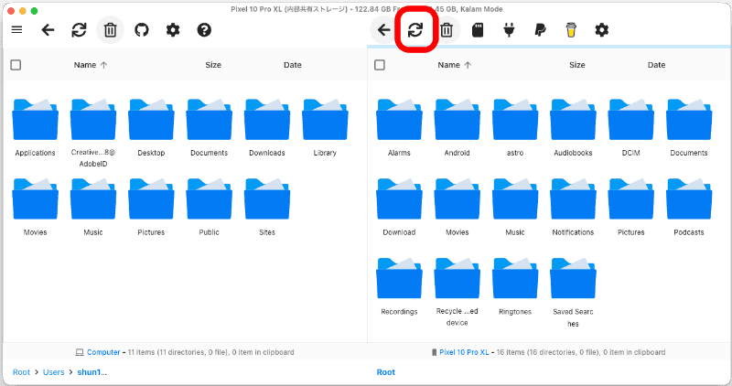Viewport: 732px width, 386px height.
Task: Select the Android folder
Action: 457,120
